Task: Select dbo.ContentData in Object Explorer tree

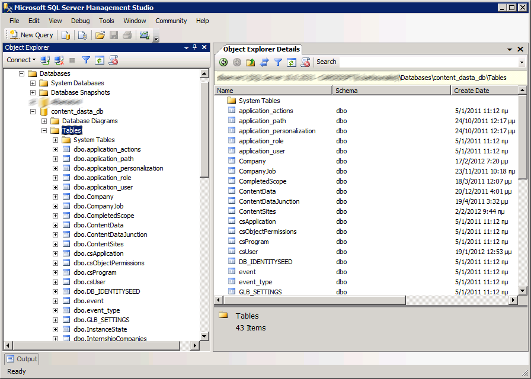Action: tap(98, 225)
